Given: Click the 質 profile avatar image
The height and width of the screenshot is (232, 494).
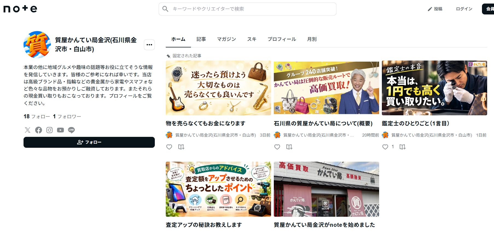Looking at the screenshot, I should click(37, 44).
